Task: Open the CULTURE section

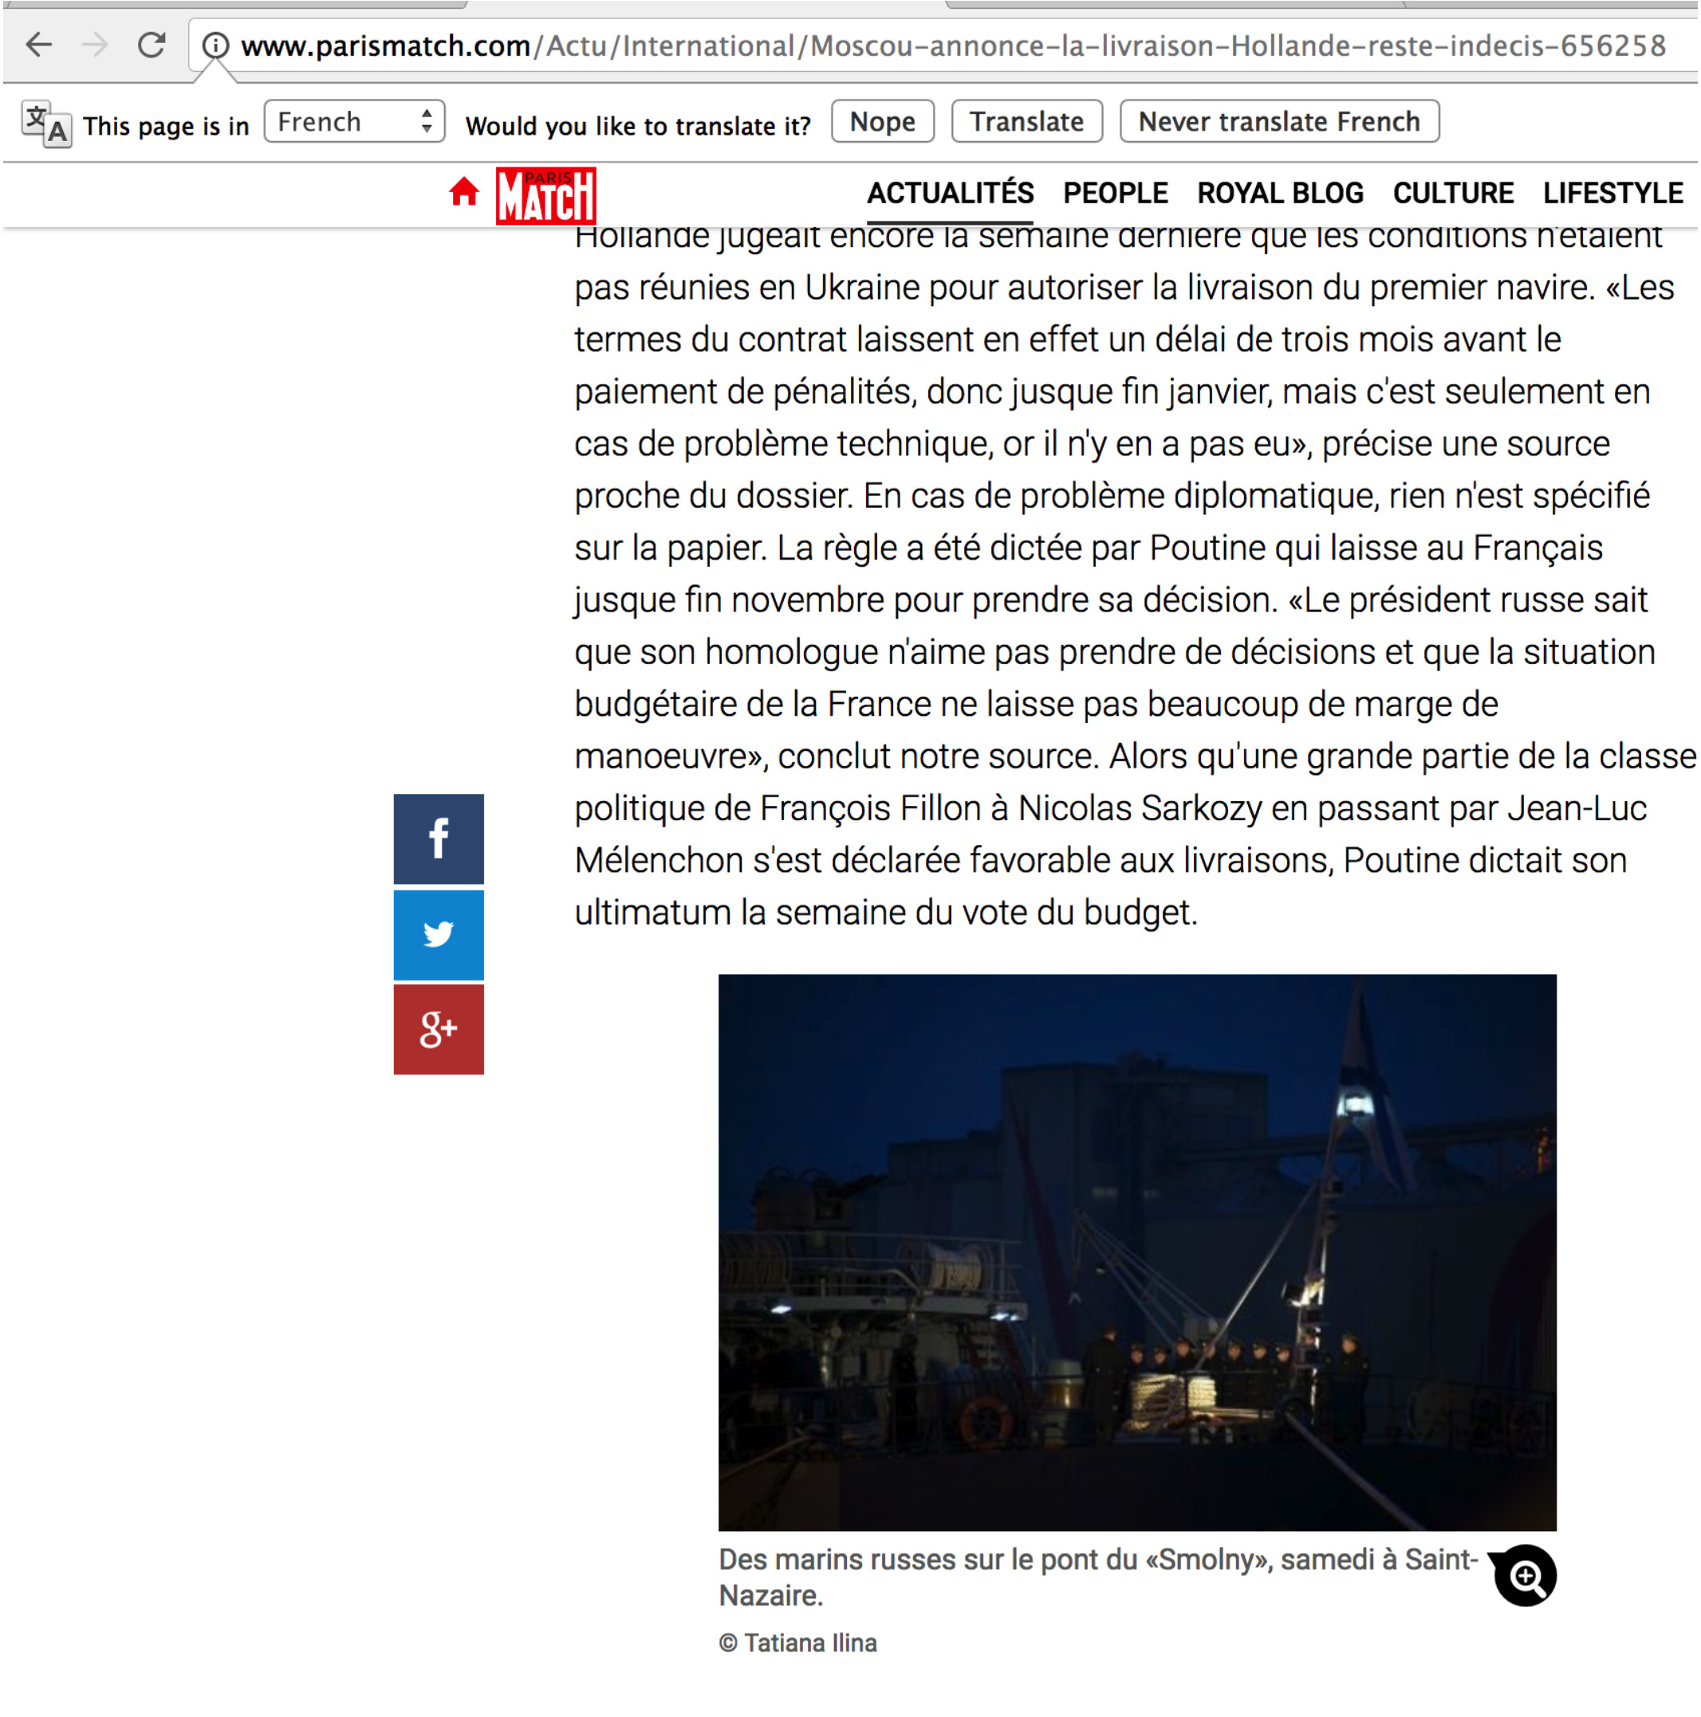Action: (1454, 194)
